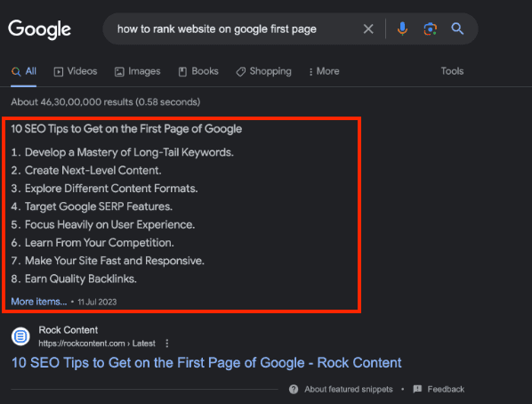Switch to the Videos tab
The width and height of the screenshot is (532, 404).
(76, 71)
